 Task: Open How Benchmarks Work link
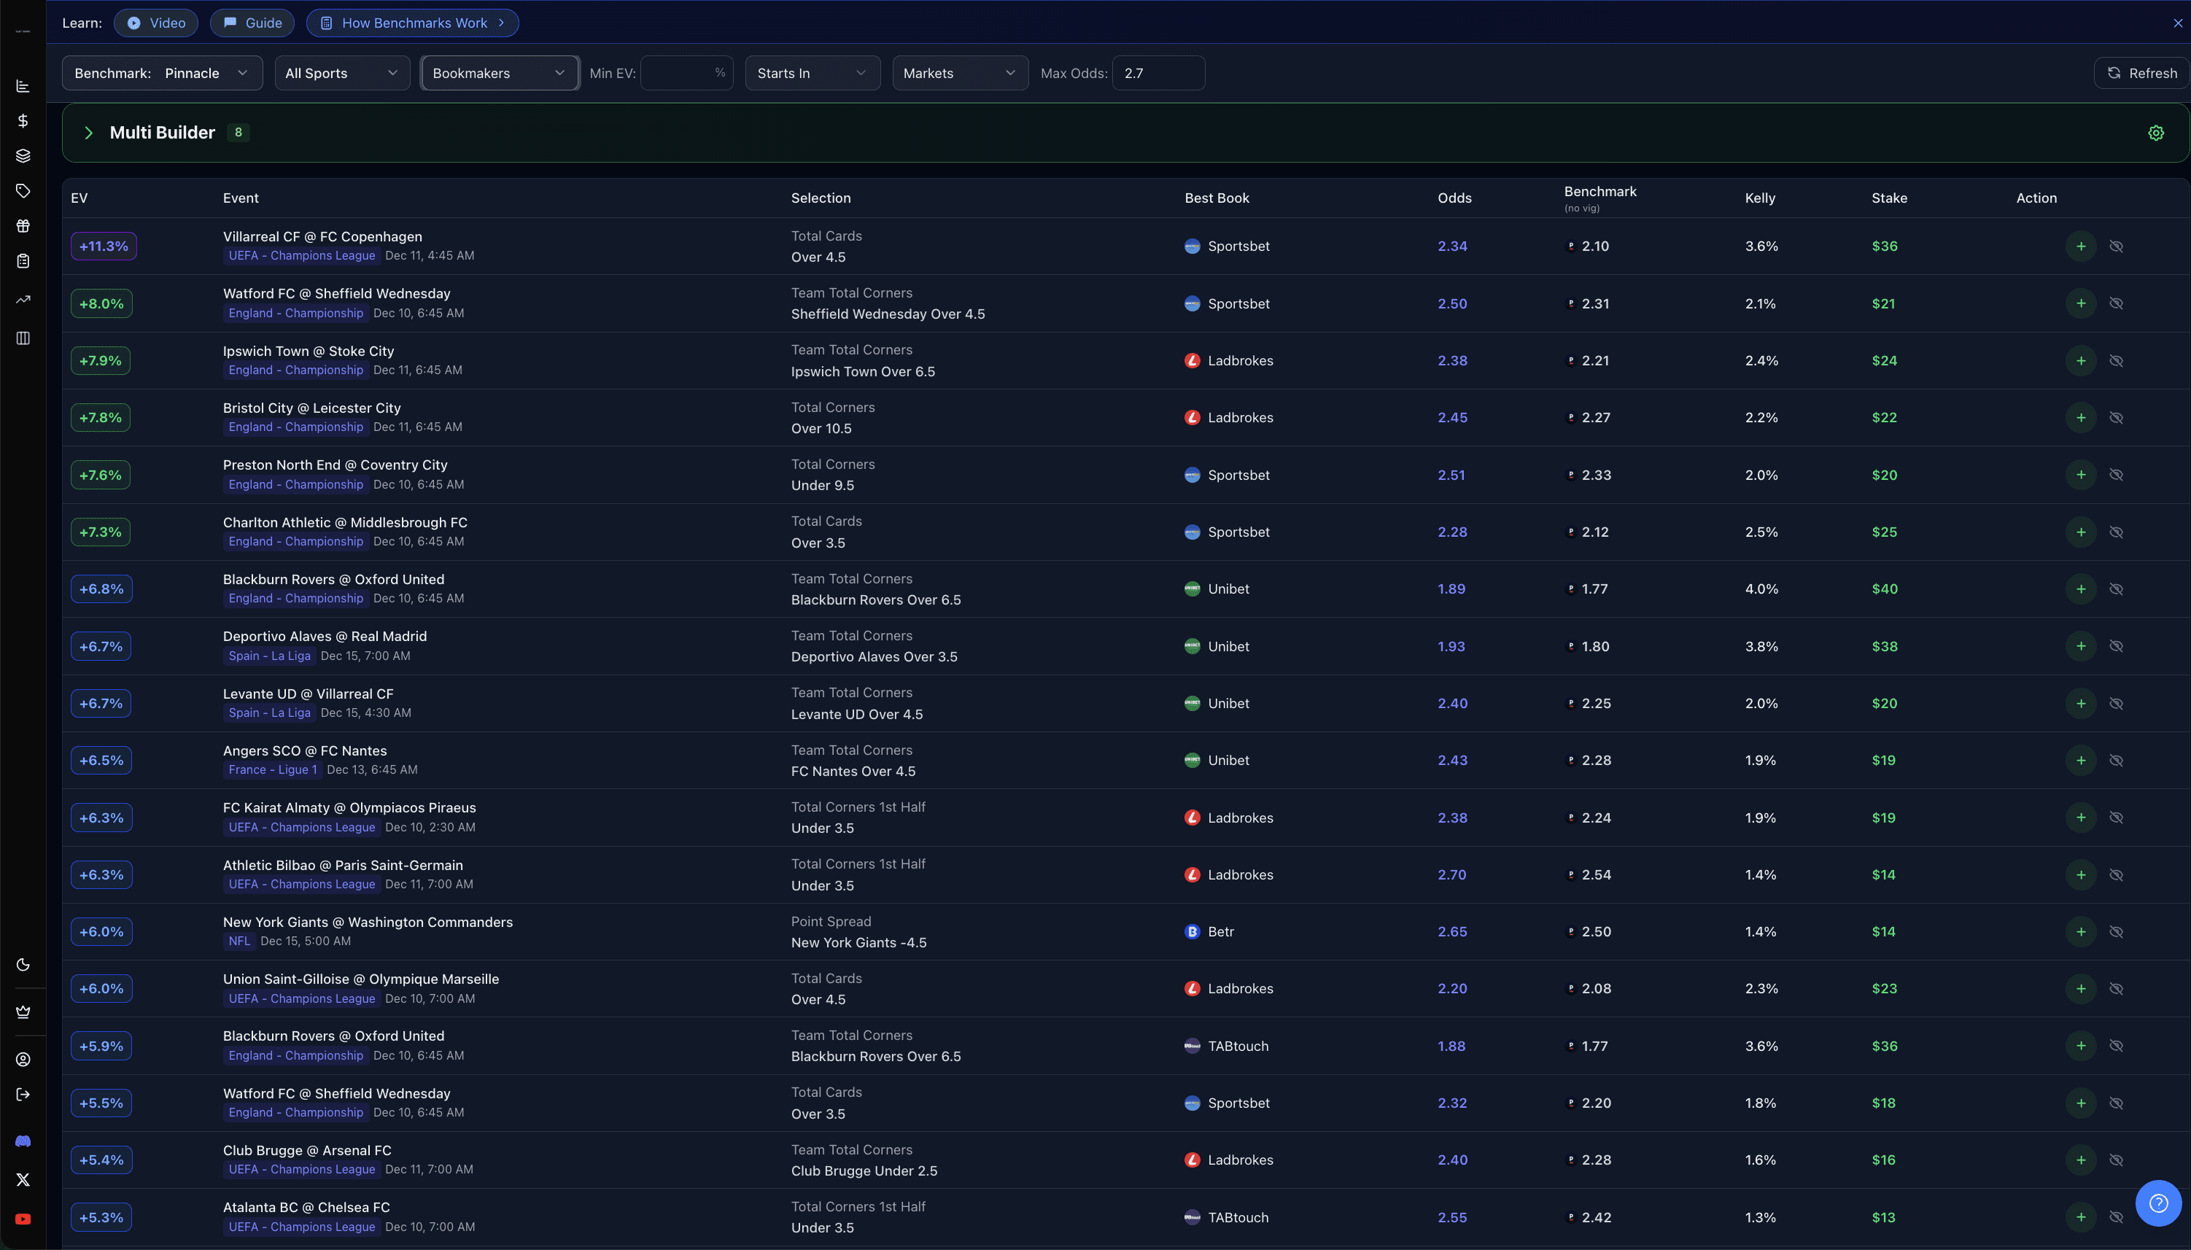coord(413,23)
